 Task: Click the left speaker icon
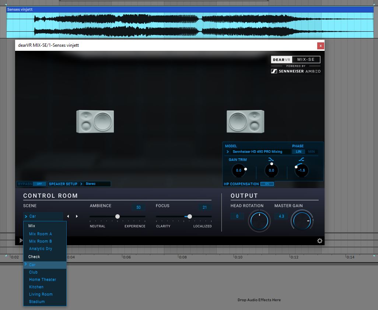pos(95,121)
